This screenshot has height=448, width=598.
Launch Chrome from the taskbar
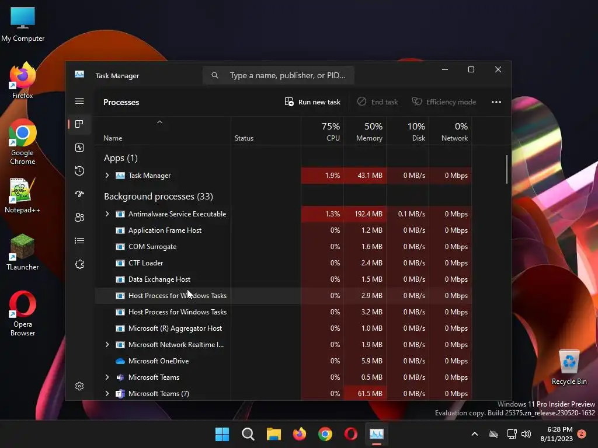[x=325, y=434]
